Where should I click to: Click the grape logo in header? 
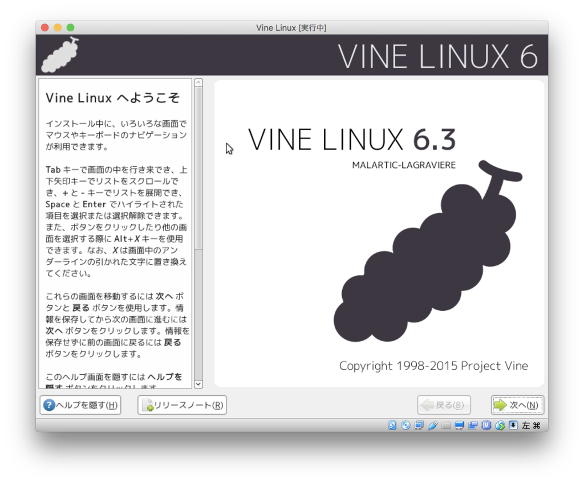pos(60,55)
